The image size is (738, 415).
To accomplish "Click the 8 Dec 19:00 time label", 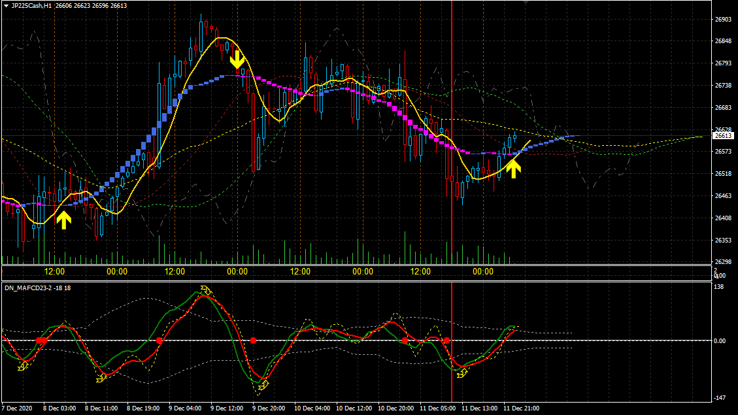I will (143, 408).
